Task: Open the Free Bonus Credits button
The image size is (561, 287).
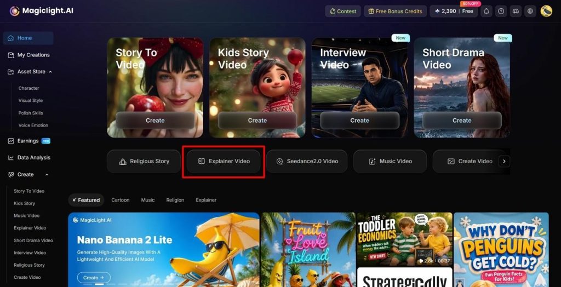Action: pyautogui.click(x=396, y=11)
